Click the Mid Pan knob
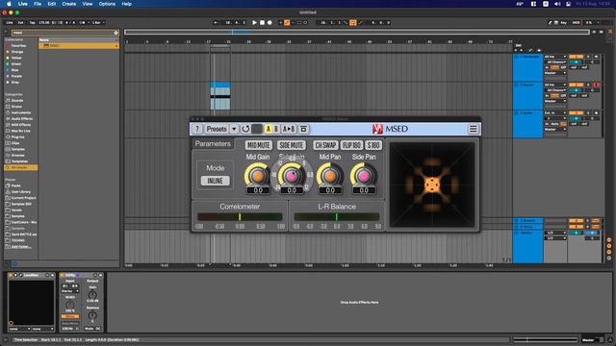The image size is (616, 346). click(x=329, y=176)
